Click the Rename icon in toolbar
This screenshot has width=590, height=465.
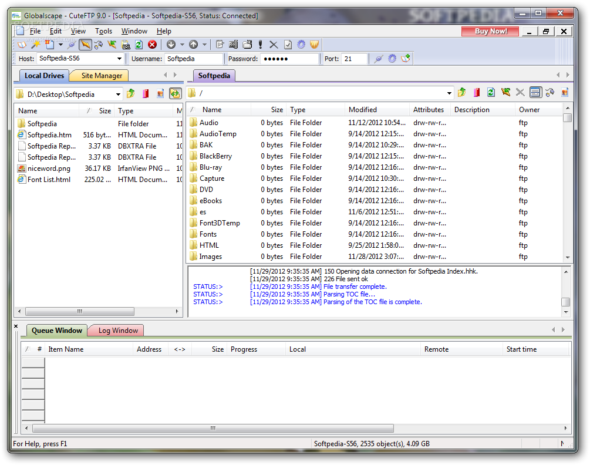[x=233, y=45]
